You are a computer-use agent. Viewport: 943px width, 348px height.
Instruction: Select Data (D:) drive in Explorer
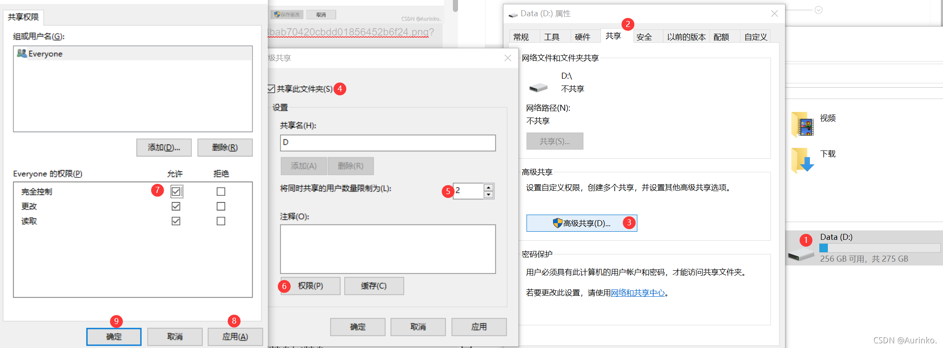(x=864, y=248)
